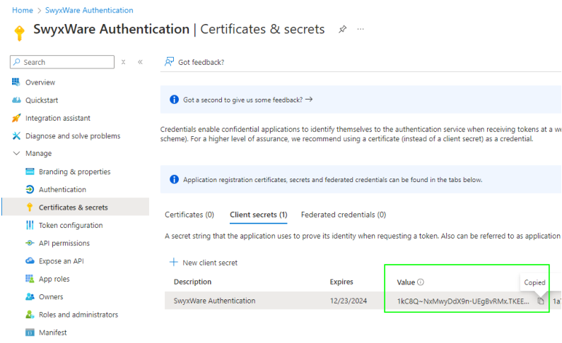Click inside the sidebar Search field

point(64,62)
